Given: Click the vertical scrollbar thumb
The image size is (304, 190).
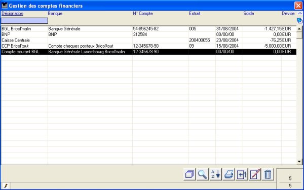Looking at the screenshot, I should point(299,35).
